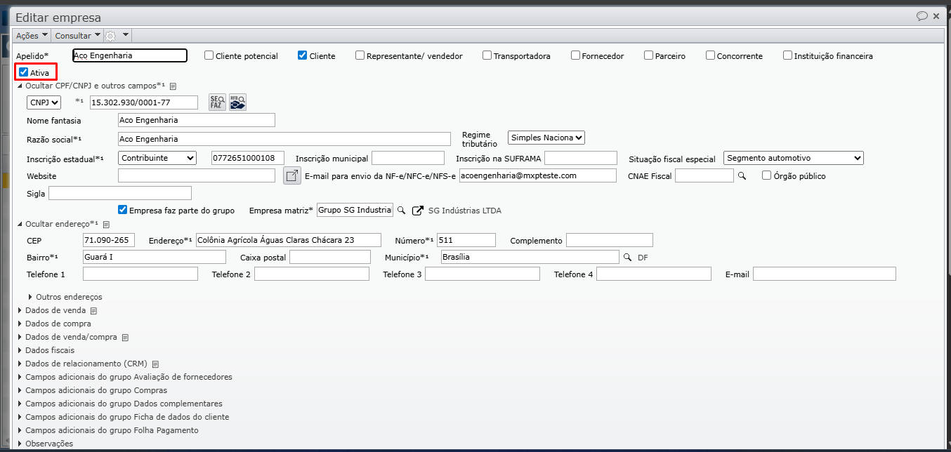
Task: Click the magnifier next to Município field
Action: pos(628,258)
